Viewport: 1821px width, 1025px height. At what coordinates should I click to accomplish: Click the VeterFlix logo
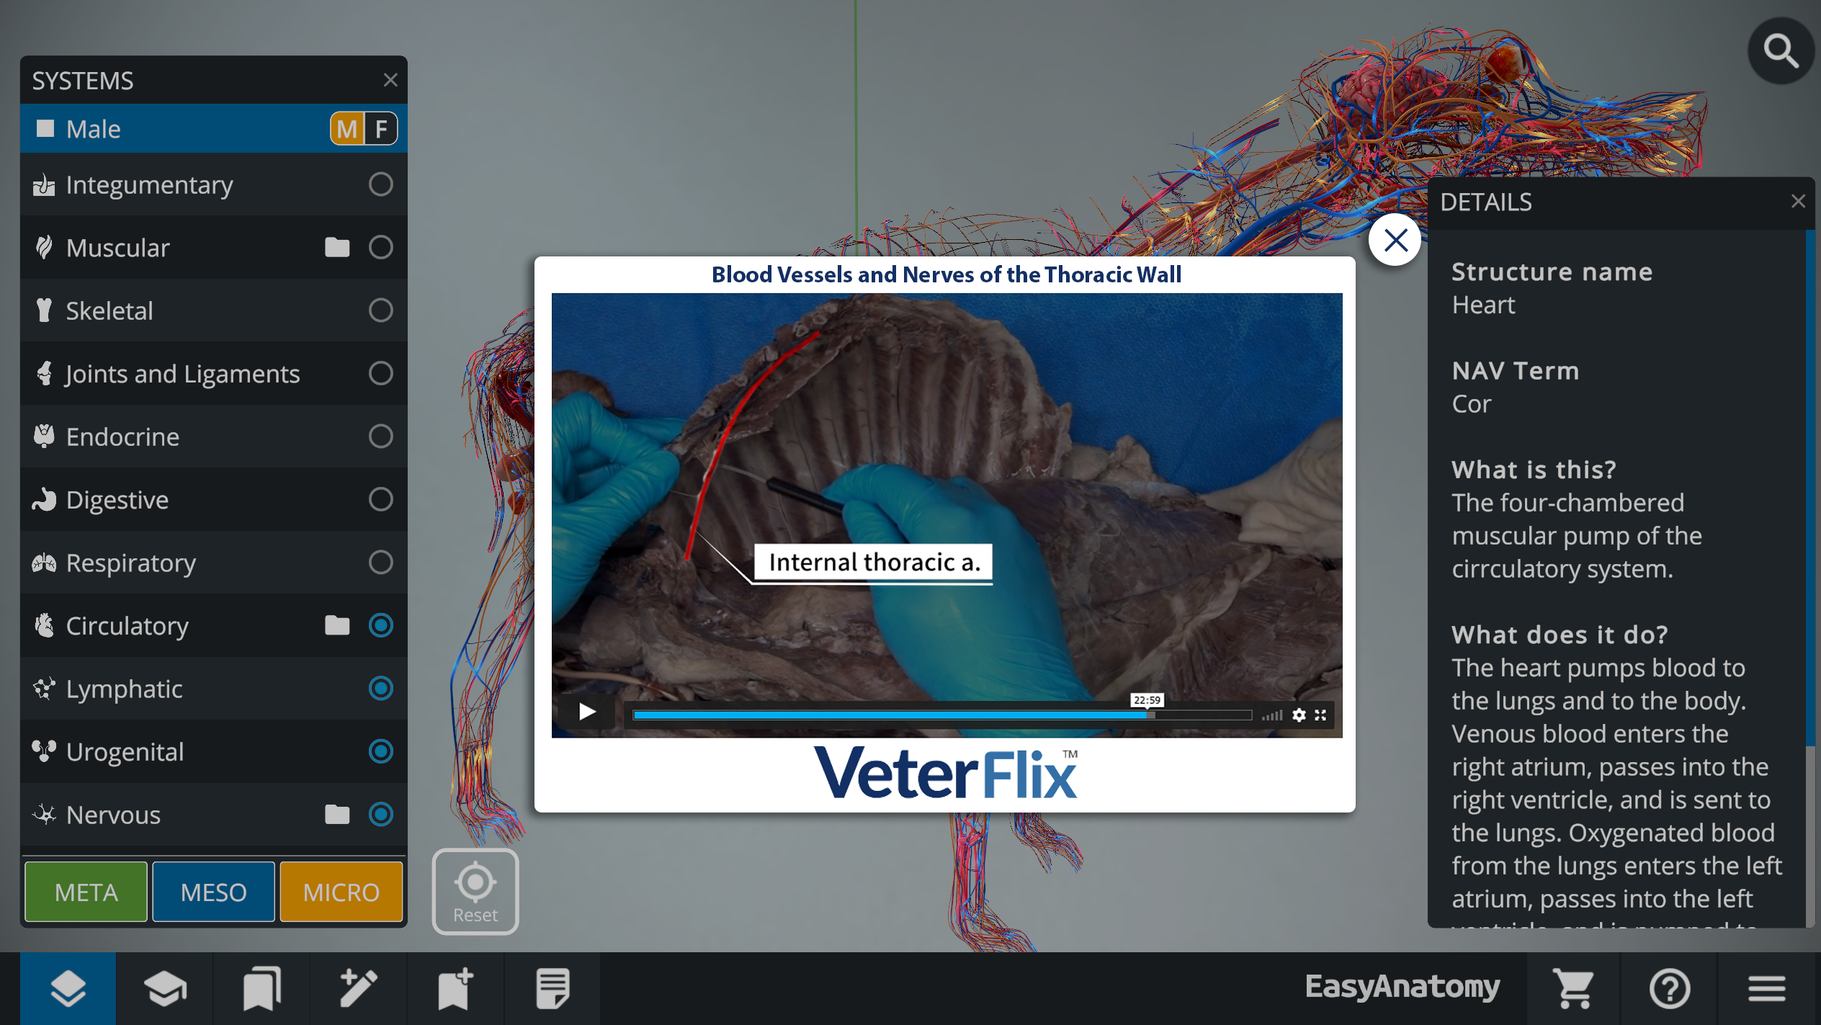click(945, 774)
